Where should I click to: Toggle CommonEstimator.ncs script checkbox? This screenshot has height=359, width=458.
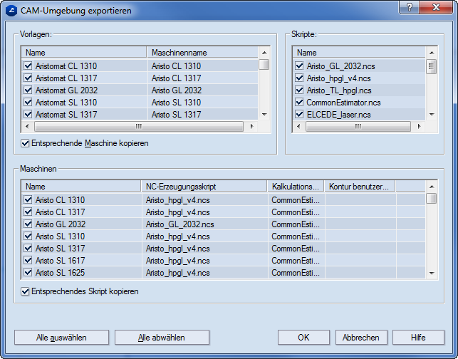coord(299,103)
